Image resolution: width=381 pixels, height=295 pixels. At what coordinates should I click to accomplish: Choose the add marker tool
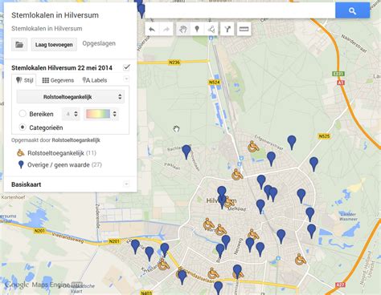coord(197,29)
